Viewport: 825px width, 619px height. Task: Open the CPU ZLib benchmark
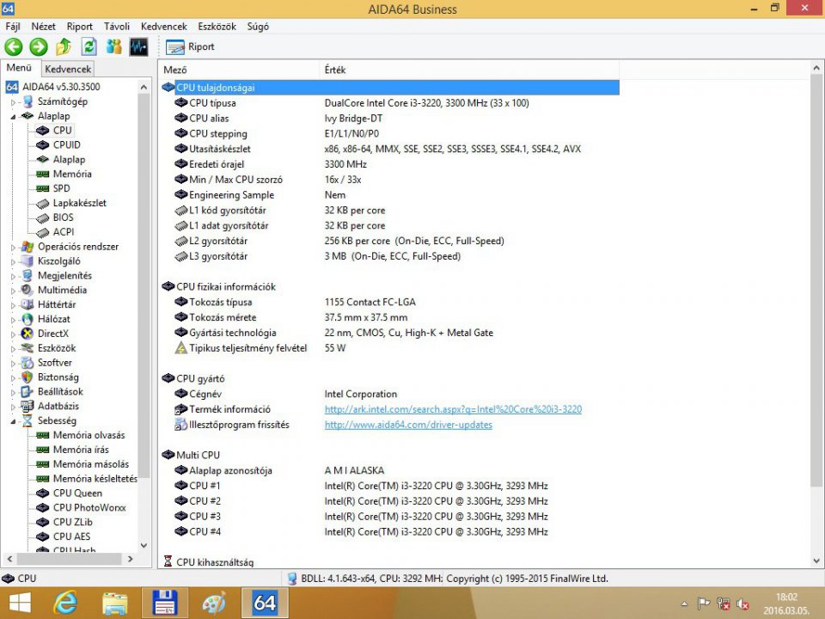[72, 522]
